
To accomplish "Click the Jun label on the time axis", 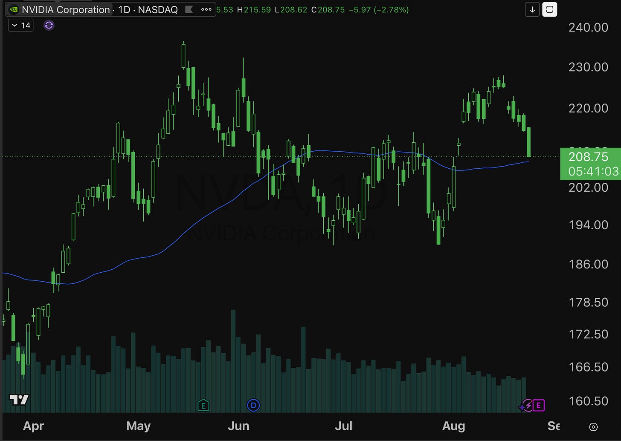I will coord(238,426).
